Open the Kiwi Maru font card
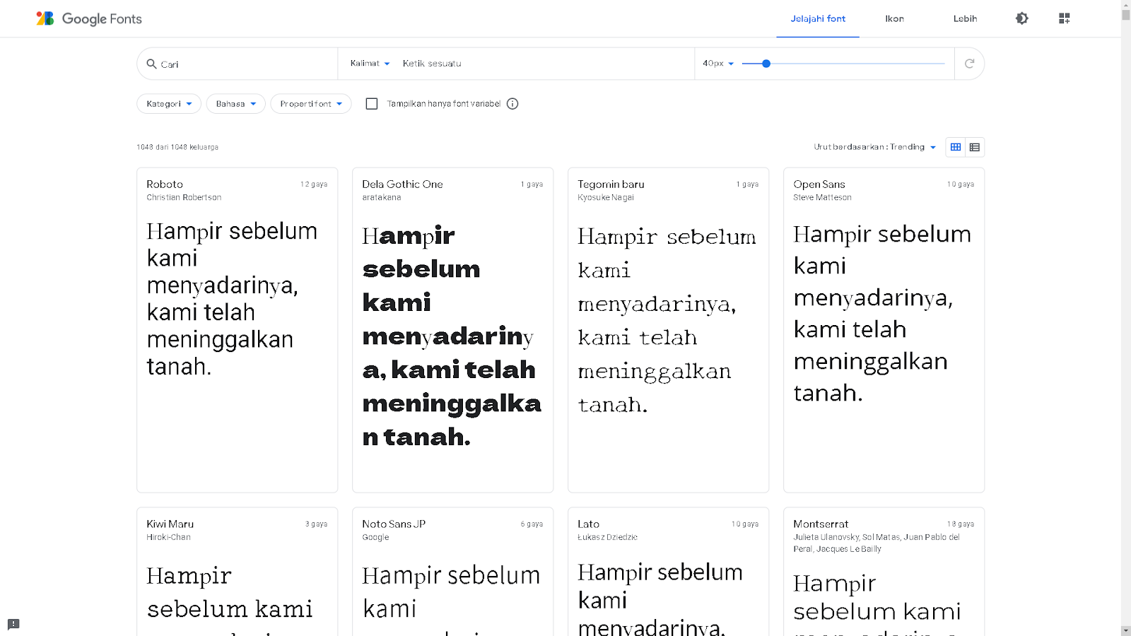 [x=238, y=572]
